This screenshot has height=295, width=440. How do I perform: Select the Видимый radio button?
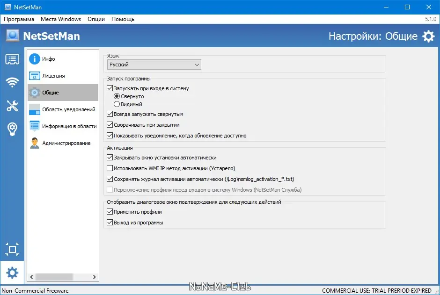(x=117, y=104)
